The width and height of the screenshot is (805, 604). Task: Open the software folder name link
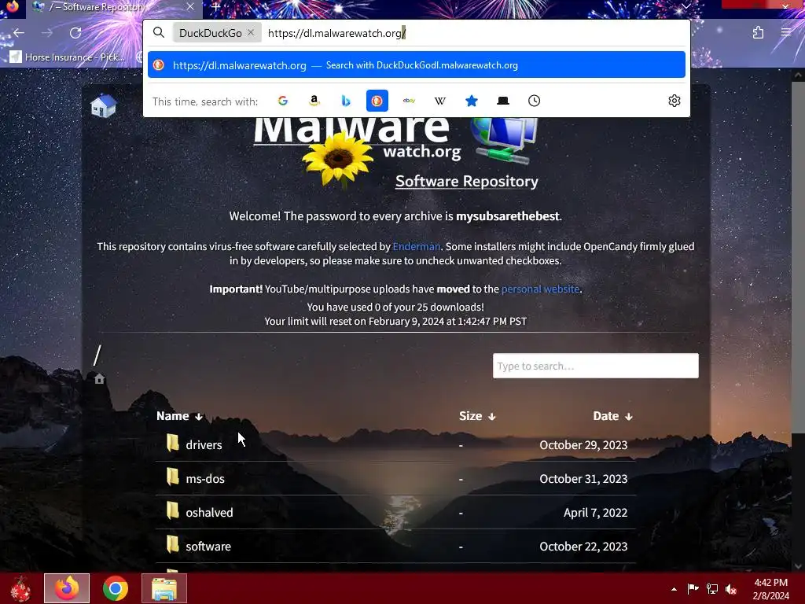coord(208,547)
